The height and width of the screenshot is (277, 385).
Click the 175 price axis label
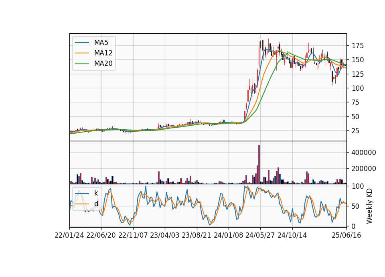click(x=358, y=46)
